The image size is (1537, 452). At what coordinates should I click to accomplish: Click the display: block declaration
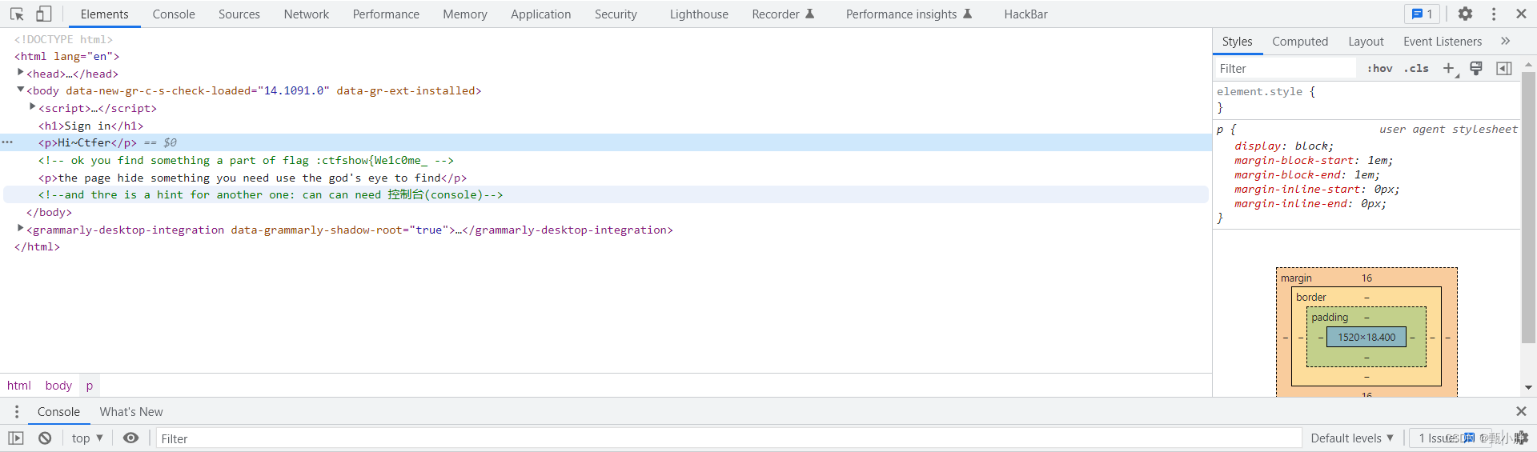coord(1284,146)
